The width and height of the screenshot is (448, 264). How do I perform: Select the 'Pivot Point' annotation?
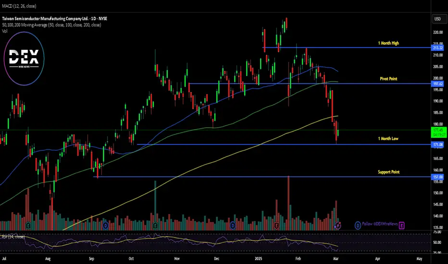[x=388, y=79]
